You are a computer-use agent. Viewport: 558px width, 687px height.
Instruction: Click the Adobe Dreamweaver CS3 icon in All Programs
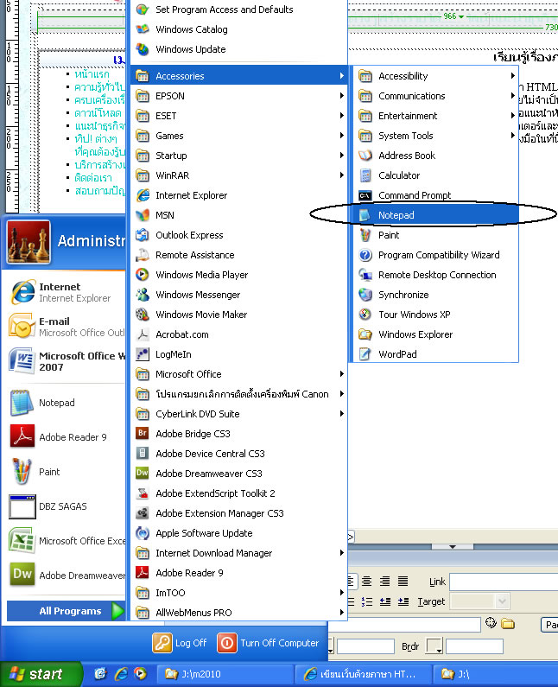pos(143,474)
